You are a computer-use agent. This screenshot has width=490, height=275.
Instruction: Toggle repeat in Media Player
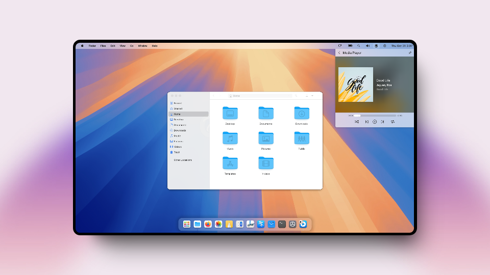393,122
